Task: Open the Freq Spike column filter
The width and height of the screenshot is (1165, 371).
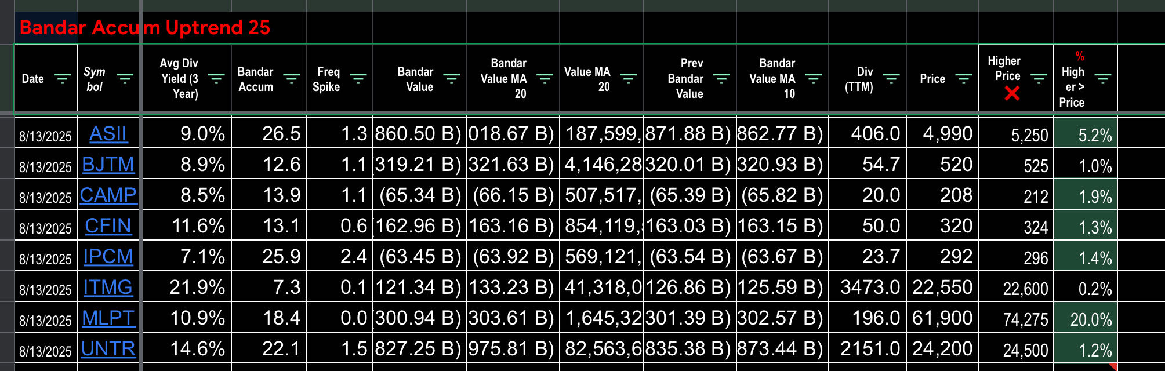Action: point(358,79)
